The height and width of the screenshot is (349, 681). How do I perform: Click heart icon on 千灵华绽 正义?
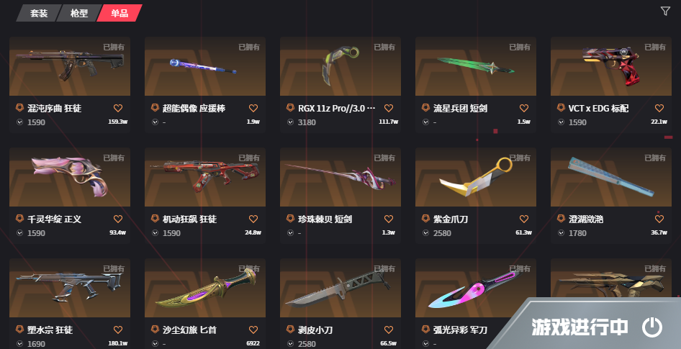click(117, 219)
